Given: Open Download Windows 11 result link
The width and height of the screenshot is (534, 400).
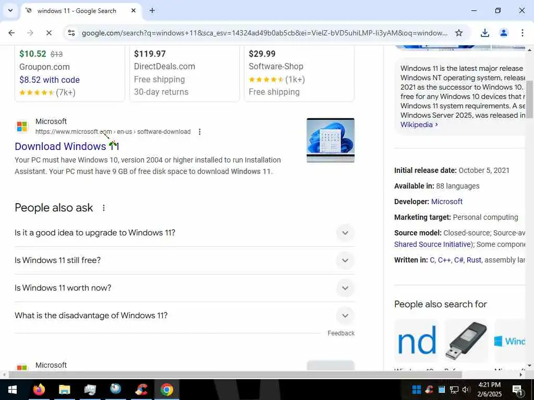Looking at the screenshot, I should tap(67, 146).
